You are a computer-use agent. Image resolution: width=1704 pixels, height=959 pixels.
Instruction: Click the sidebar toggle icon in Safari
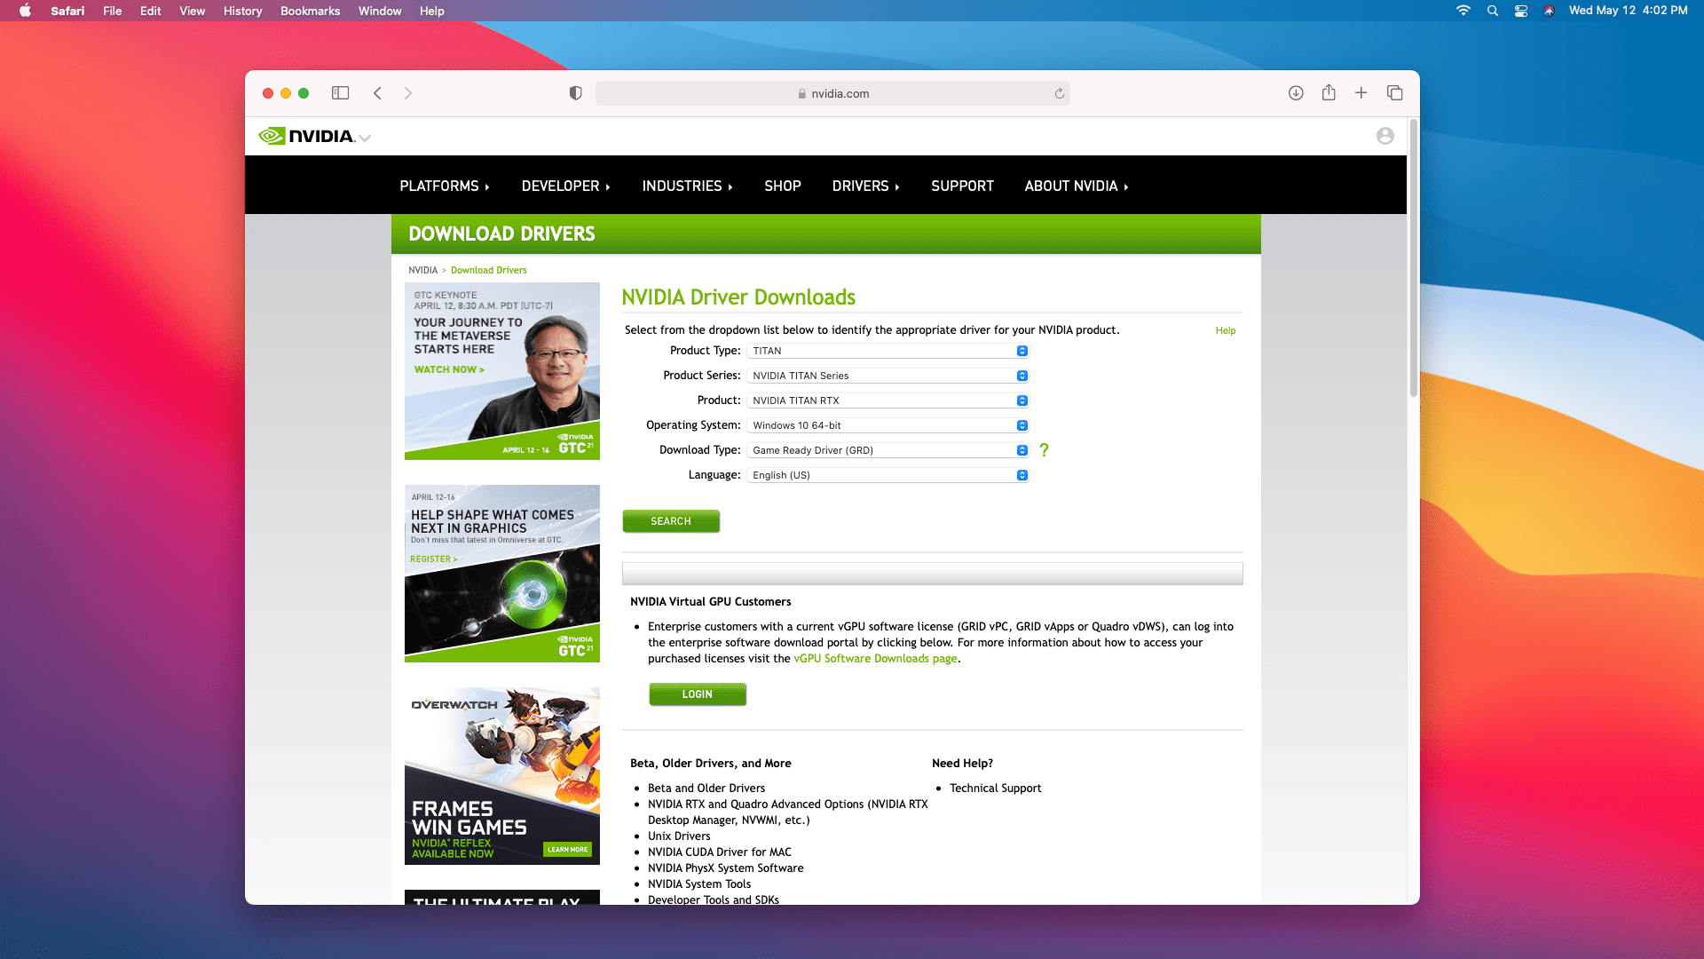339,92
